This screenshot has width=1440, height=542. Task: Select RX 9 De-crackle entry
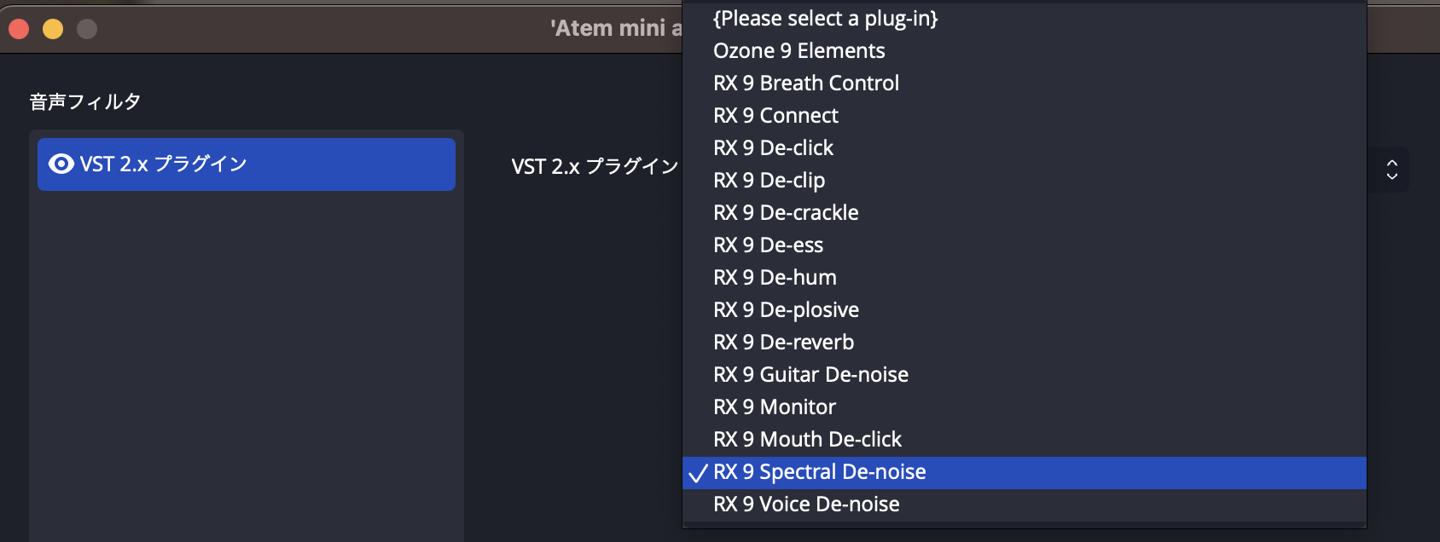pos(786,213)
